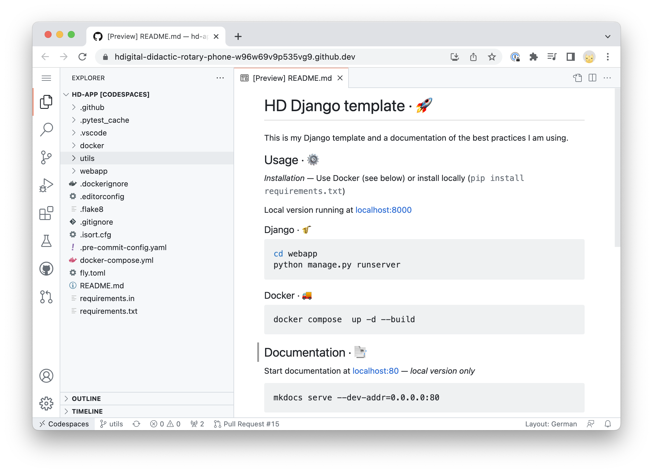Open Run and Debug view
Viewport: 653px width, 473px height.
(46, 185)
